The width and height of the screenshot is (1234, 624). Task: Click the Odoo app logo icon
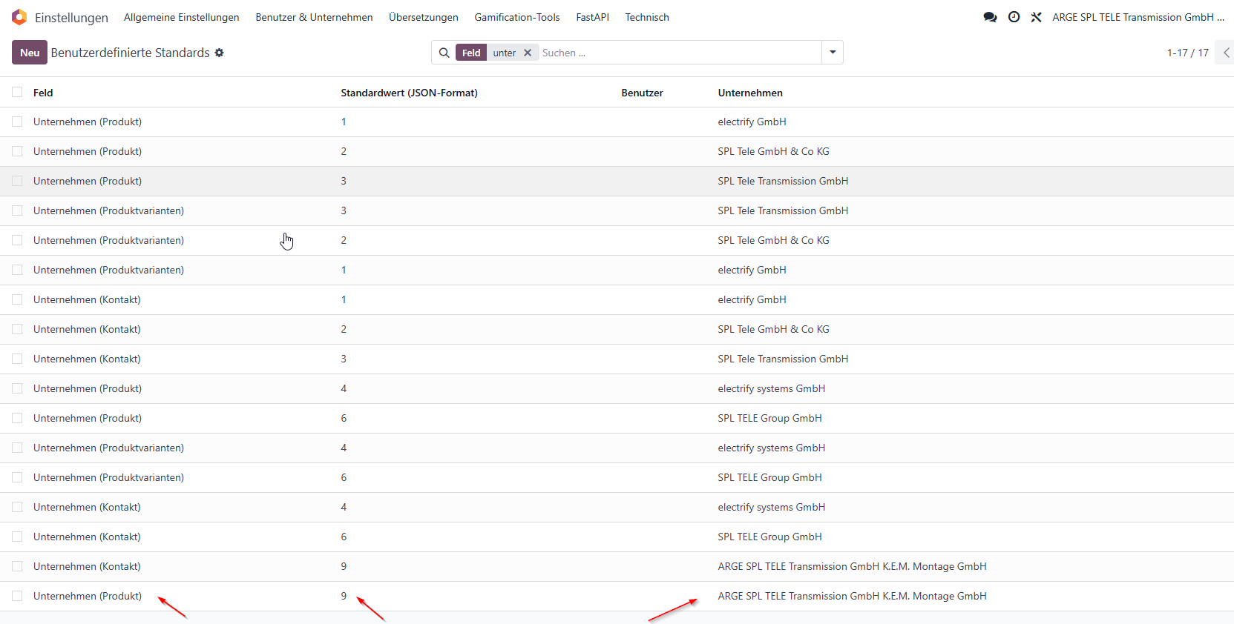point(19,17)
